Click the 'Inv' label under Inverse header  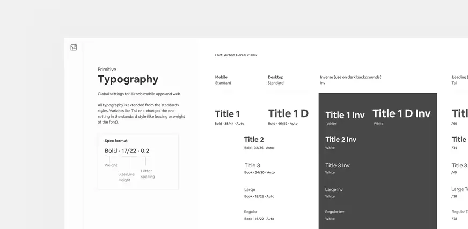[323, 83]
